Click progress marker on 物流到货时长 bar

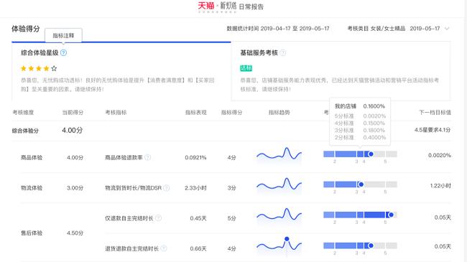361,184
